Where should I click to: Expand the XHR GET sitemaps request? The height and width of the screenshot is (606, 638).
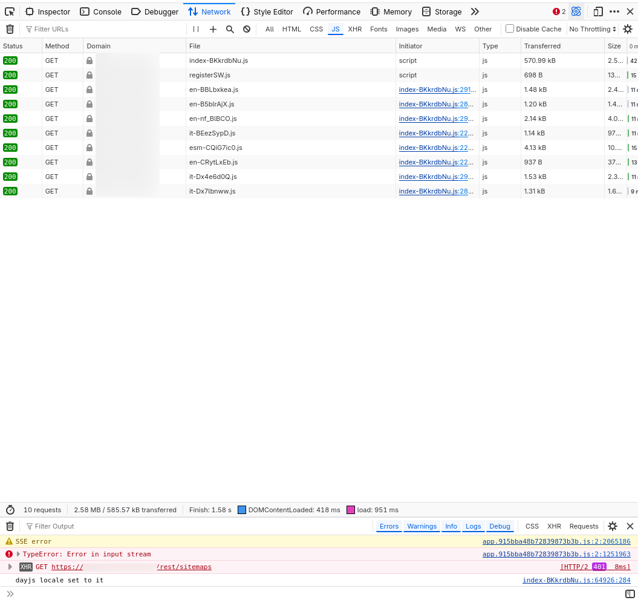[x=10, y=567]
